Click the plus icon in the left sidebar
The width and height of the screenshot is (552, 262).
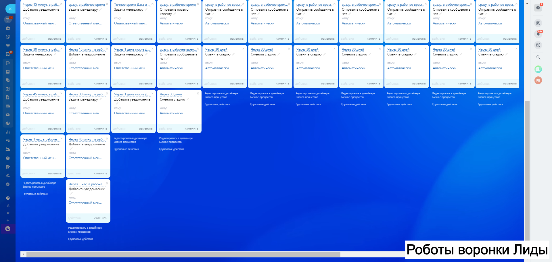click(x=8, y=220)
